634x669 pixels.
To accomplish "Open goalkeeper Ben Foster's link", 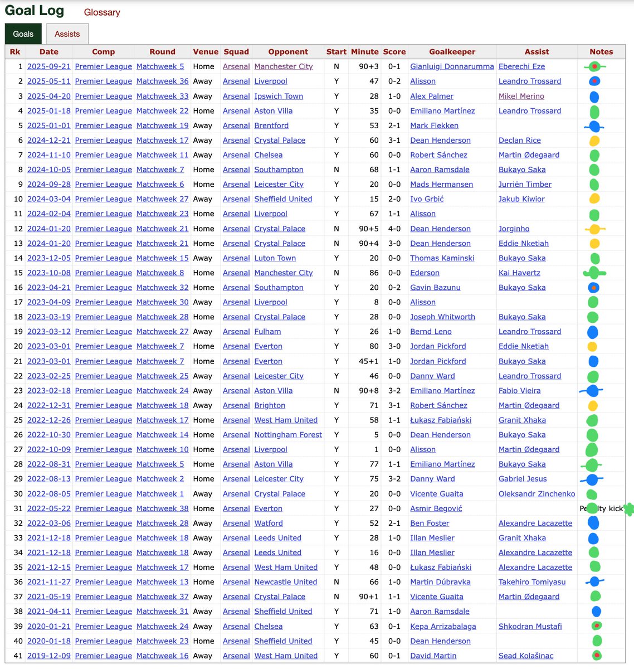I will point(430,523).
